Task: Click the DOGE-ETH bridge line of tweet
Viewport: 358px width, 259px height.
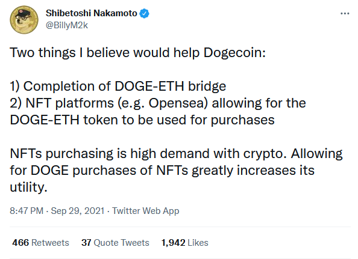Action: (x=118, y=87)
